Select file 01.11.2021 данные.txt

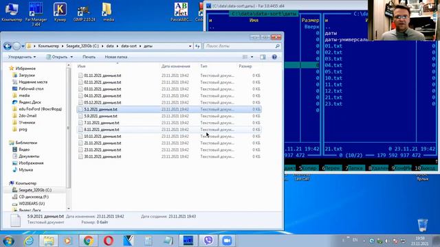102,75
